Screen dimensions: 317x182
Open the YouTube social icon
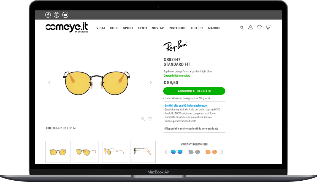click(x=65, y=15)
